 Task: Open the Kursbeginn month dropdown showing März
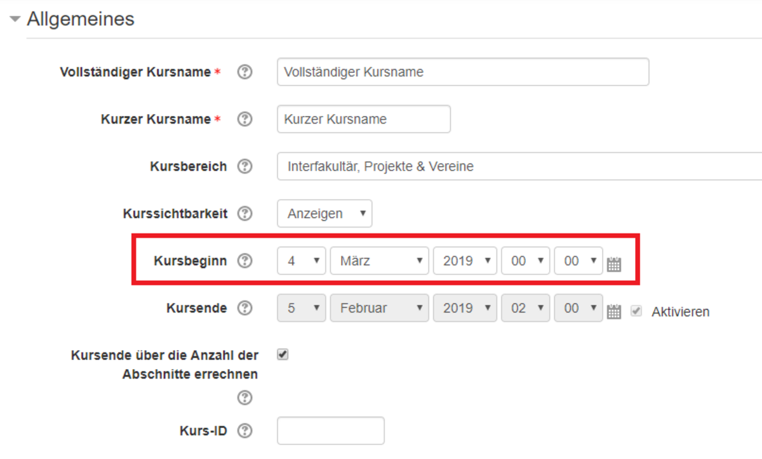point(379,261)
